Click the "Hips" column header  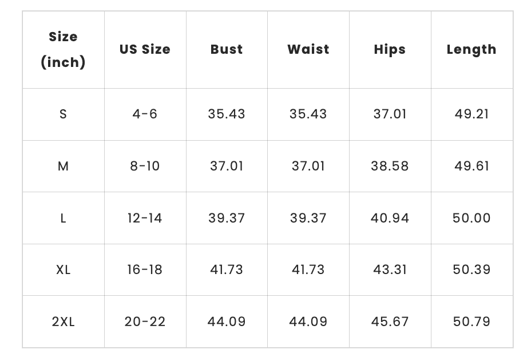(x=390, y=49)
